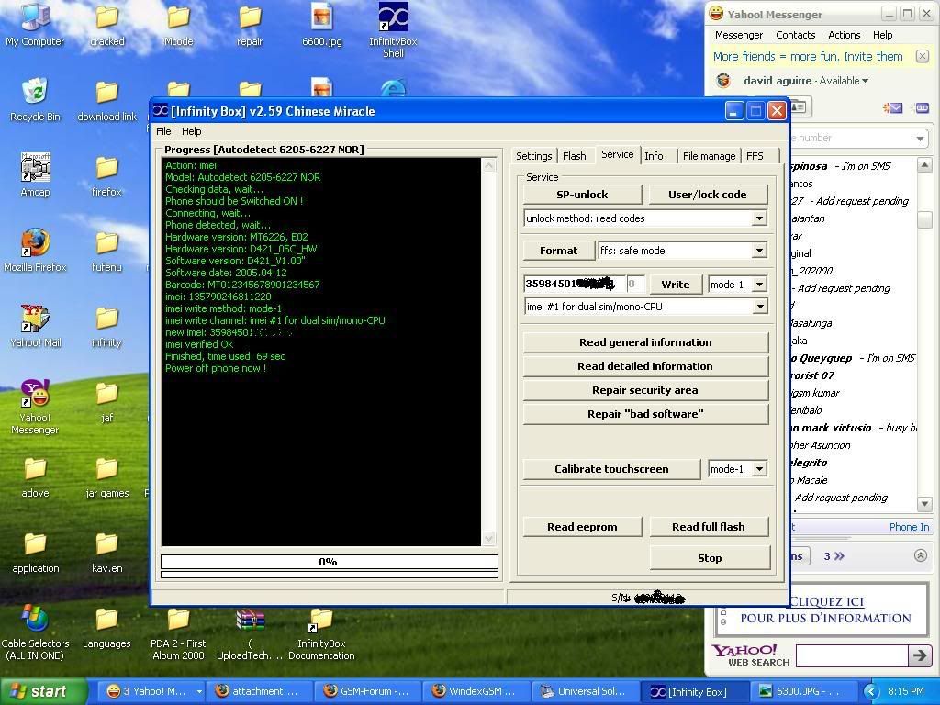Expand the ffs: safe mode dropdown
Image resolution: width=940 pixels, height=705 pixels.
click(x=758, y=251)
